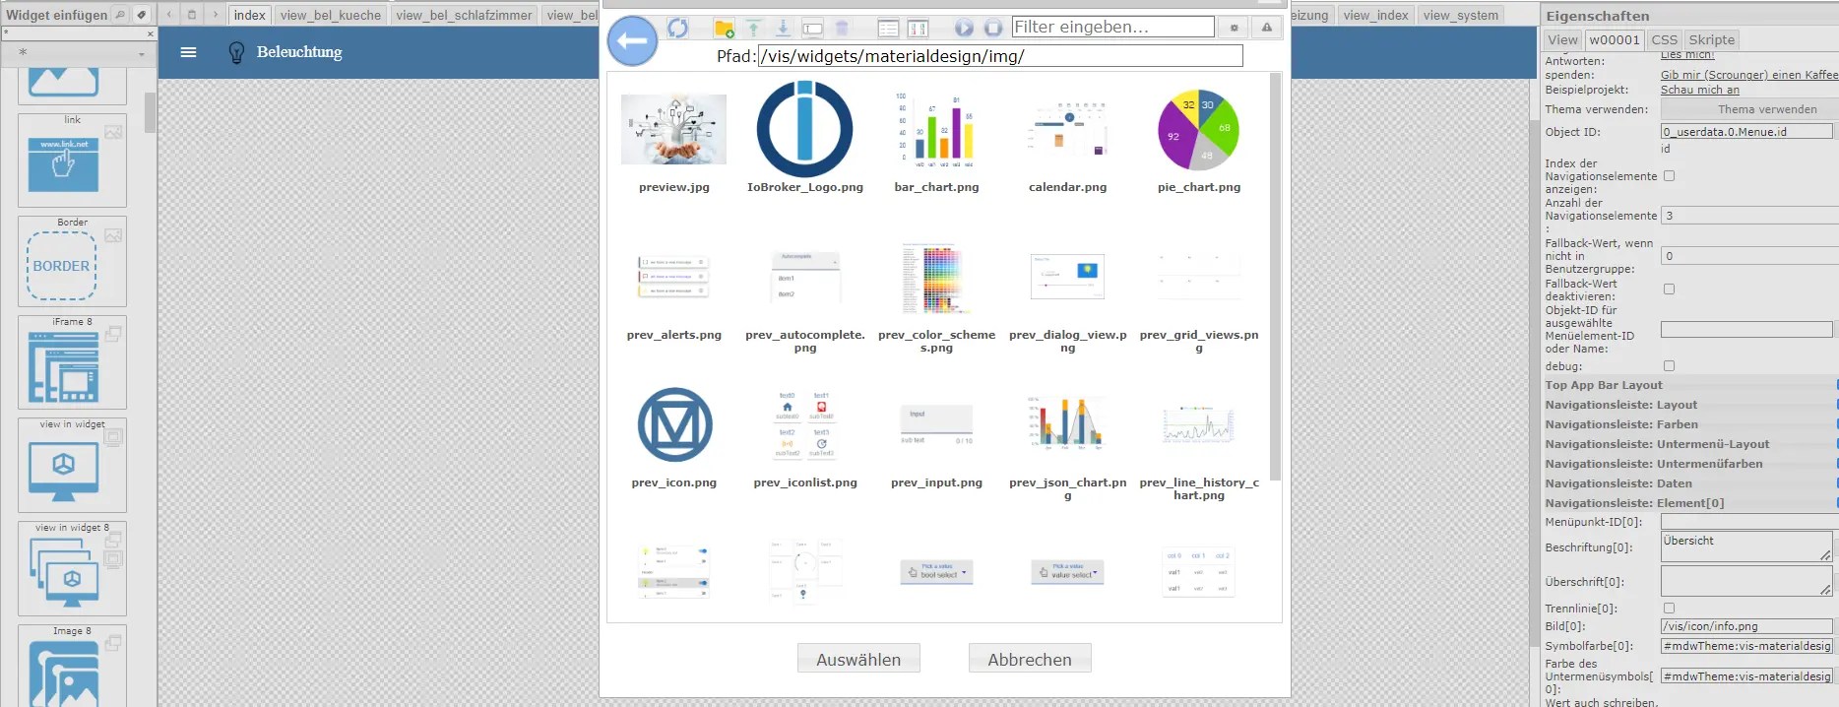This screenshot has height=707, width=1839.
Task: Refresh the file browser listing
Action: pos(678,28)
